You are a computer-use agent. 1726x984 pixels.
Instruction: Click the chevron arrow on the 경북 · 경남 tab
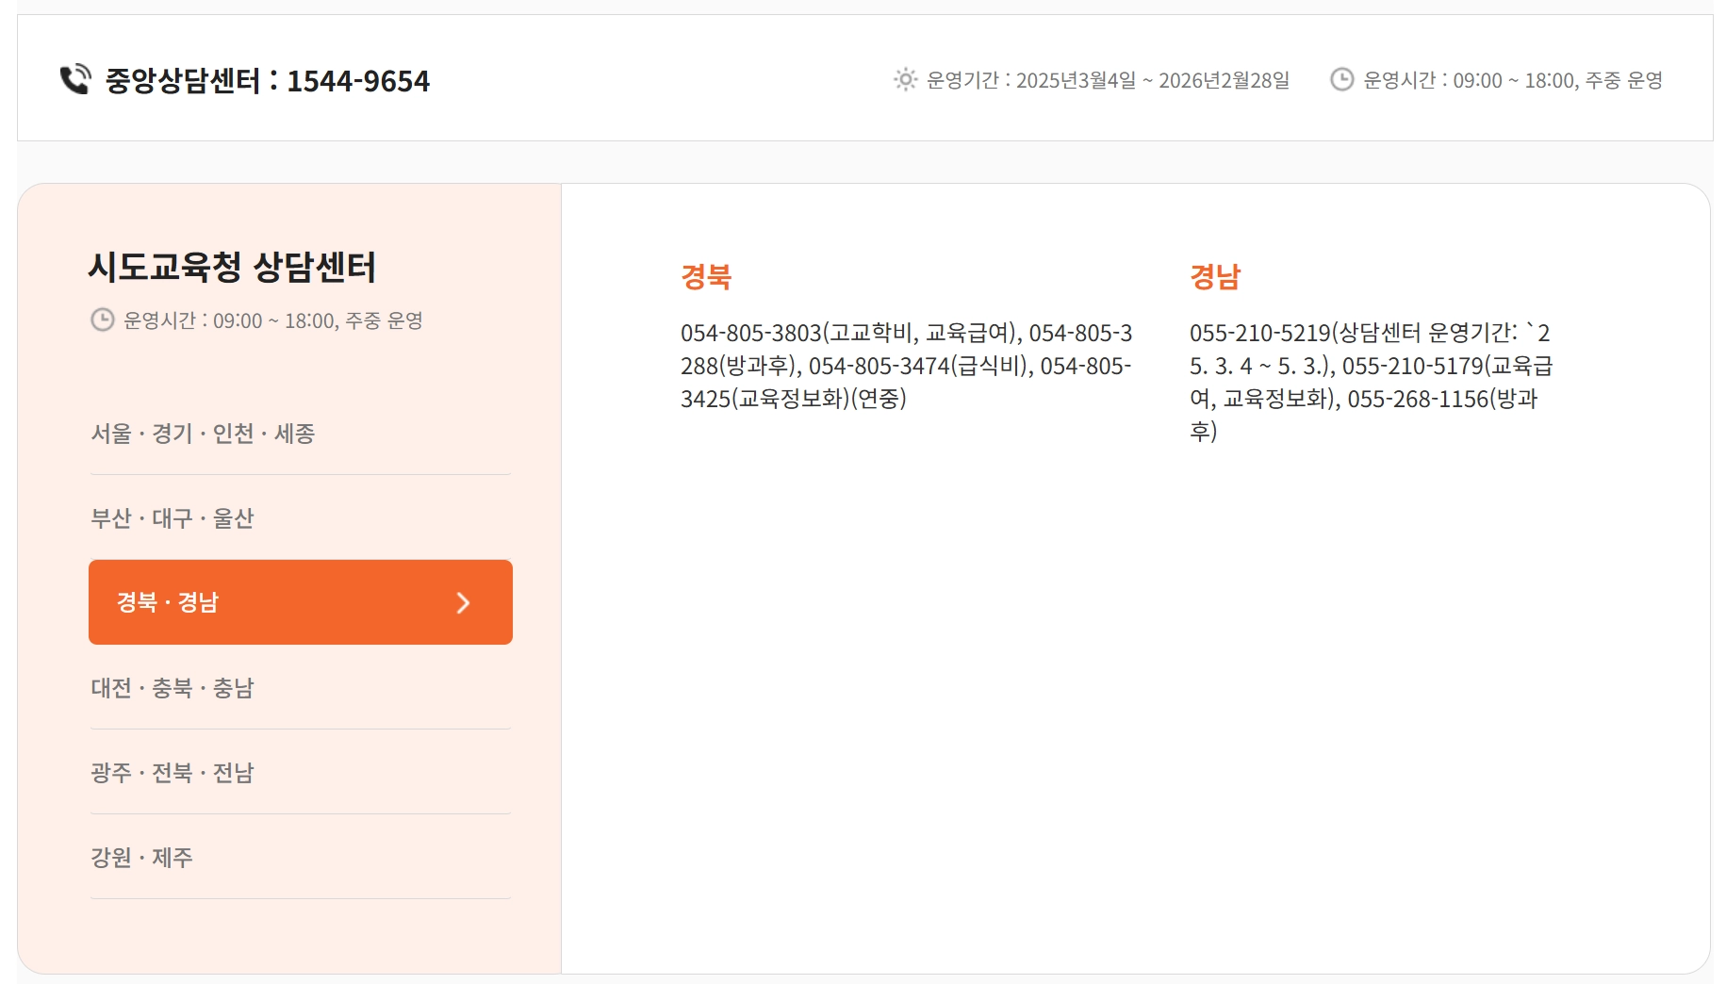coord(463,602)
